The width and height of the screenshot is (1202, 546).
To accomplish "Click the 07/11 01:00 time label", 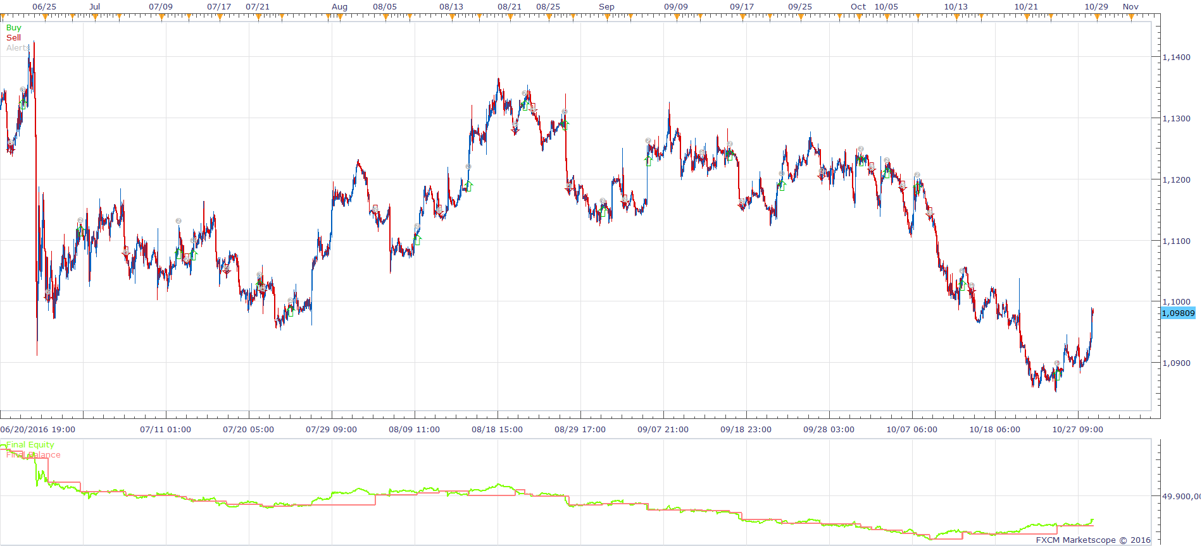I will coord(165,430).
